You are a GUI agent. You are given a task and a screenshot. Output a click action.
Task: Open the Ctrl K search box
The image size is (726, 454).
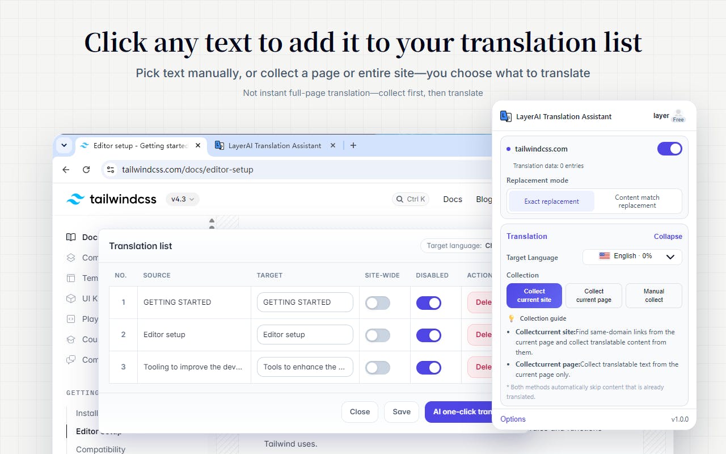pyautogui.click(x=411, y=199)
